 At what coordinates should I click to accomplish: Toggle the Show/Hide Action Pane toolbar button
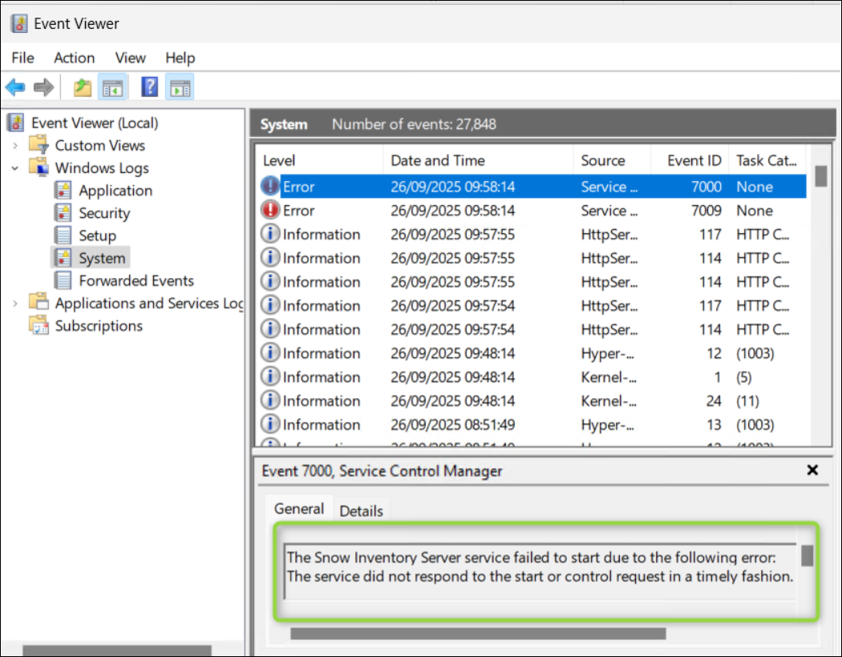[180, 87]
